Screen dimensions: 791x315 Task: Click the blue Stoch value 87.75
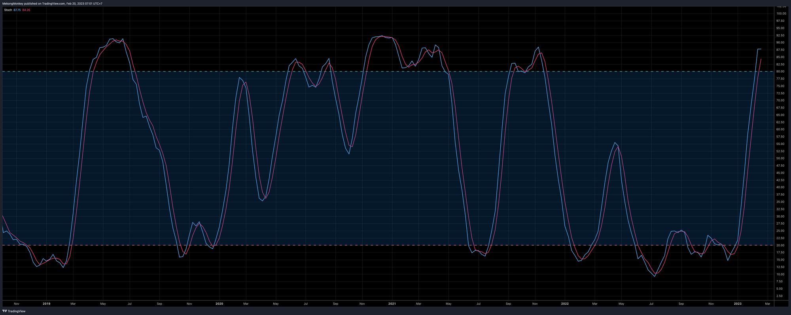(x=17, y=10)
